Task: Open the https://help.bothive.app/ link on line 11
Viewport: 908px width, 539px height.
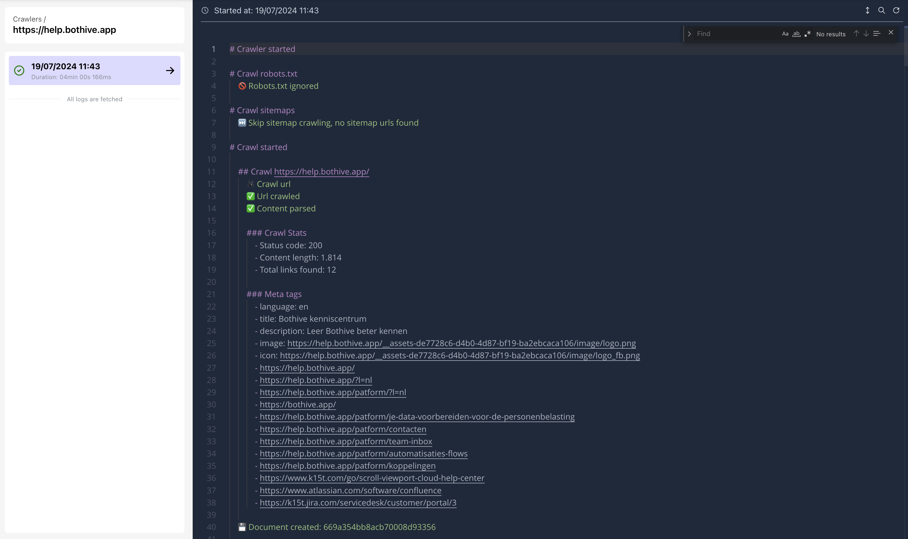Action: point(321,171)
